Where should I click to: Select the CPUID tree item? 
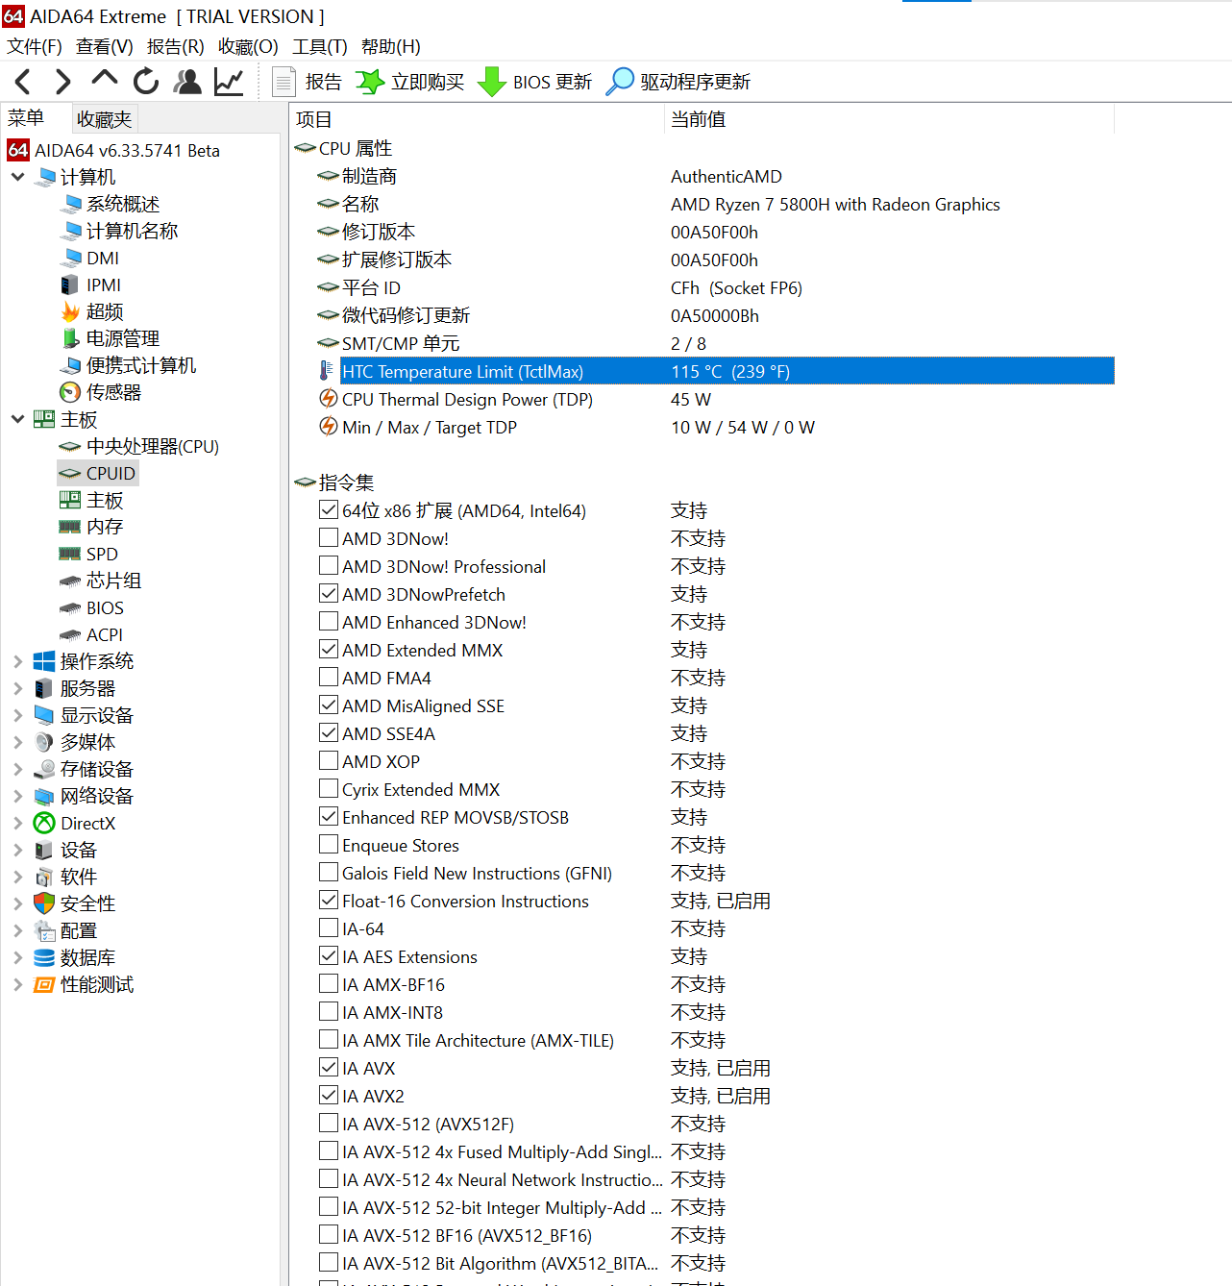pos(98,473)
